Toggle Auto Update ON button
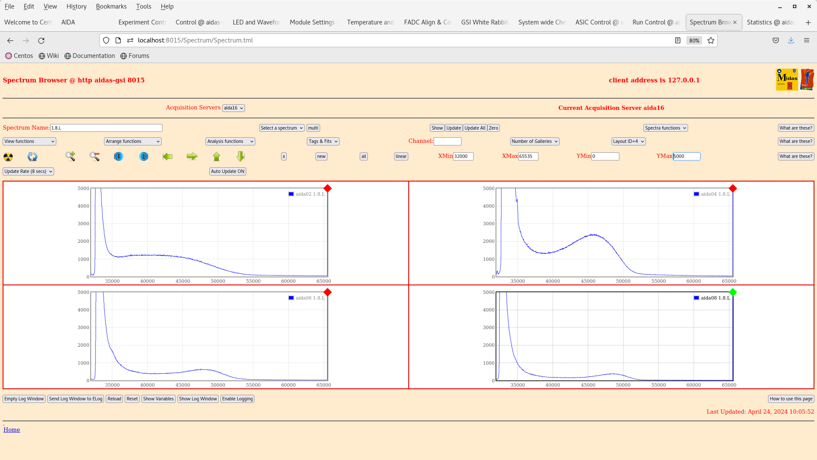This screenshot has height=460, width=817. click(227, 171)
